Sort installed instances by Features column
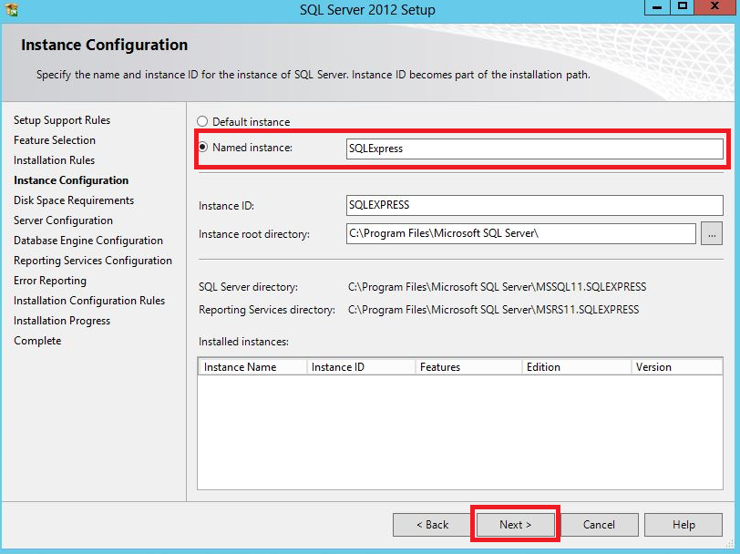Image resolution: width=740 pixels, height=554 pixels. (469, 366)
